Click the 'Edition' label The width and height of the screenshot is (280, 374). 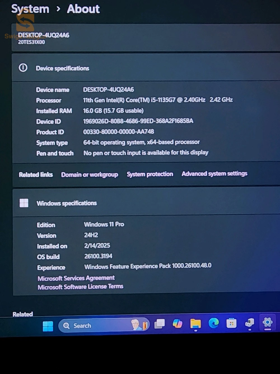[x=46, y=225]
